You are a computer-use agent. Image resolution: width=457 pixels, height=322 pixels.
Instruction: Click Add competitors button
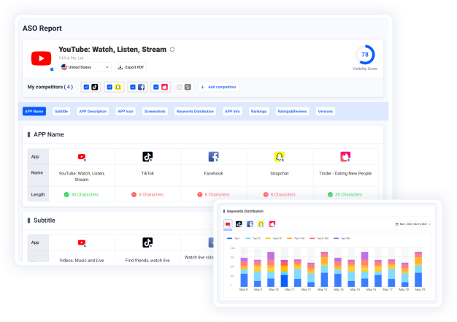coord(218,87)
